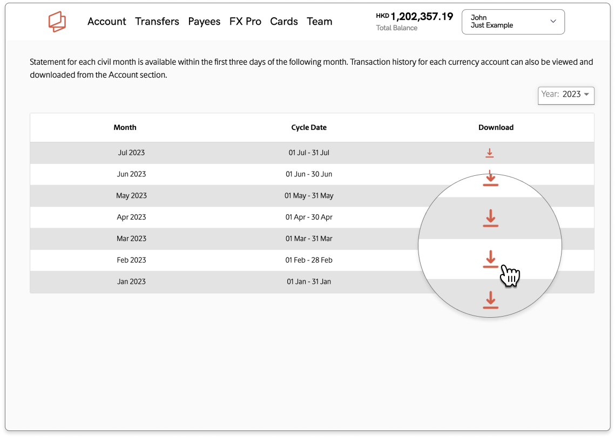Viewport: 615px width, 438px height.
Task: Click the Cycle Date column header
Action: click(309, 127)
